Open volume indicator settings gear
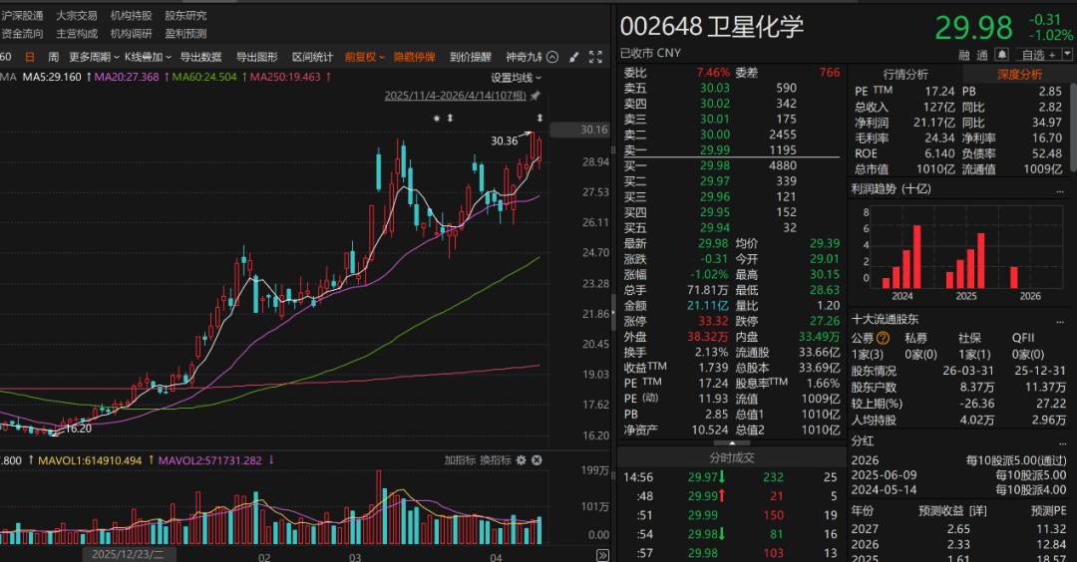 [x=522, y=459]
